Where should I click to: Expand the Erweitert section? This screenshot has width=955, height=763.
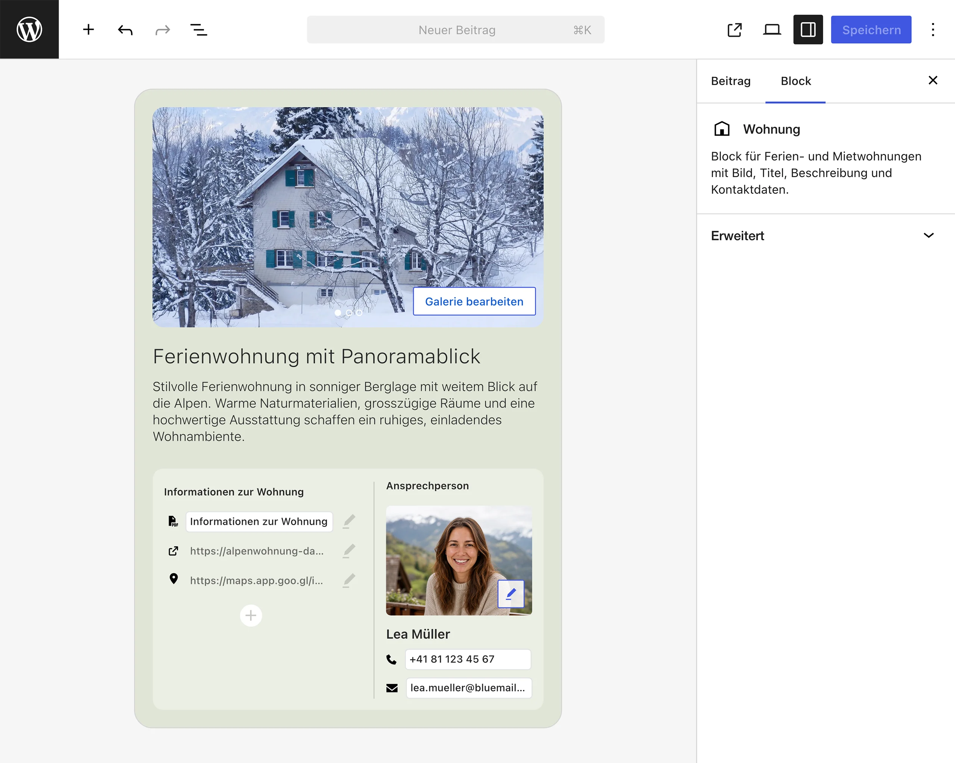tap(826, 236)
